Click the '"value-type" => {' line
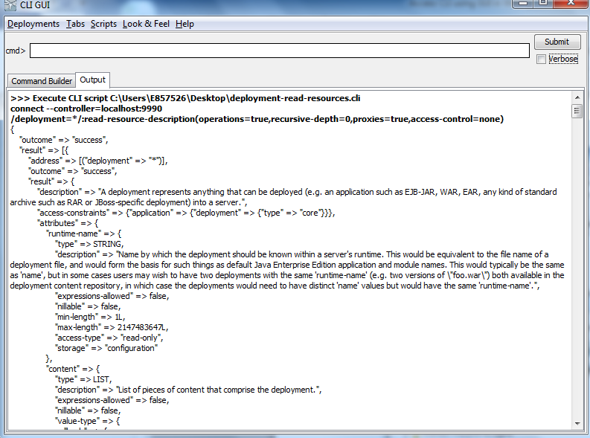The image size is (590, 438). pos(87,421)
